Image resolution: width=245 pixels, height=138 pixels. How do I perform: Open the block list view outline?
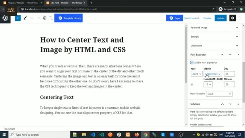[51, 18]
